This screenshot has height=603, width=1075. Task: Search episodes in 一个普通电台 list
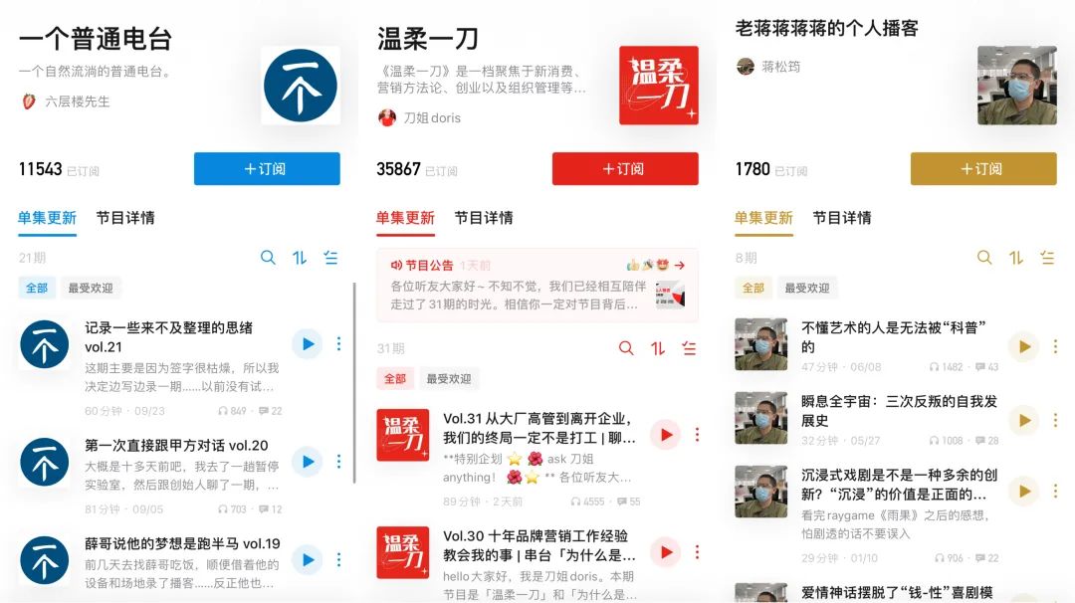click(x=268, y=258)
